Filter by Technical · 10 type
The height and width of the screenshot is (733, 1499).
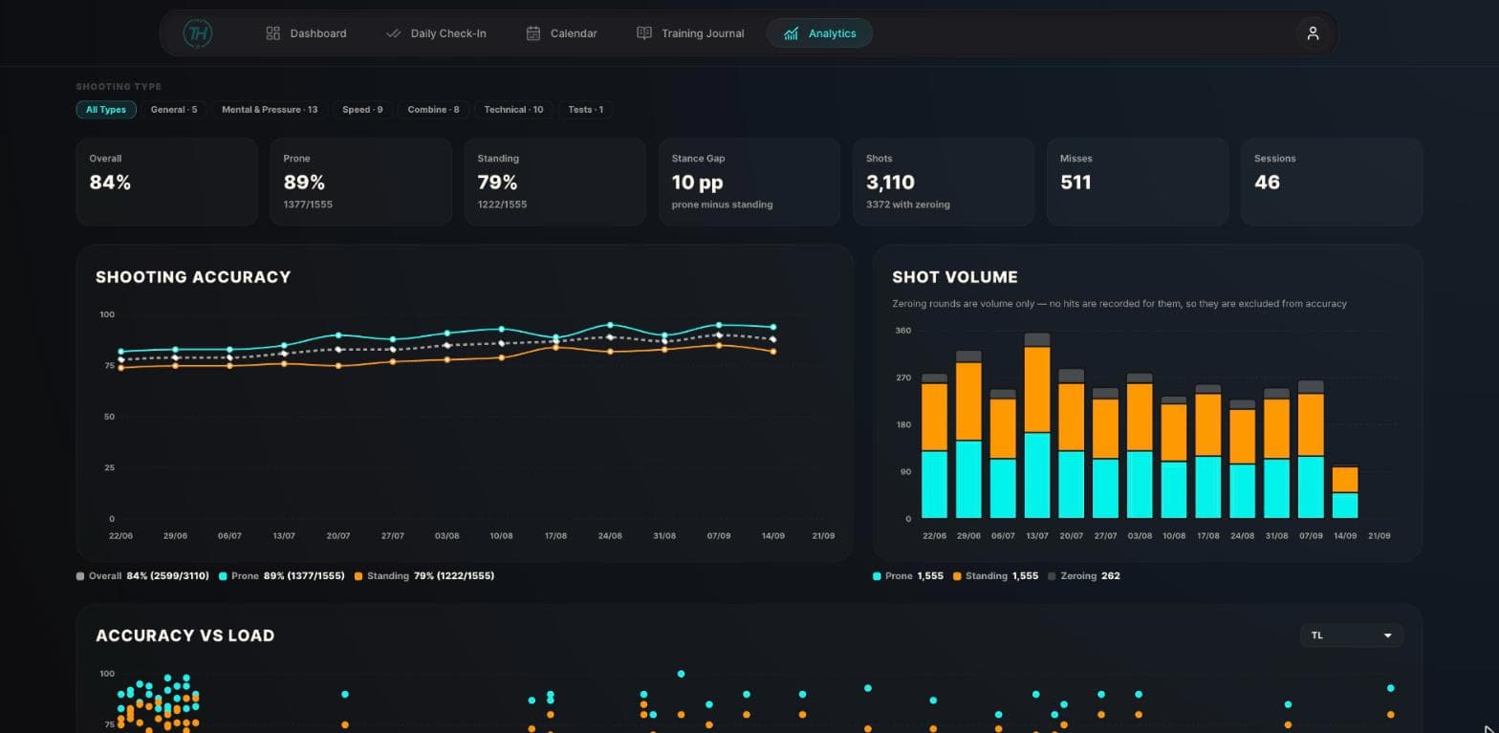click(513, 110)
